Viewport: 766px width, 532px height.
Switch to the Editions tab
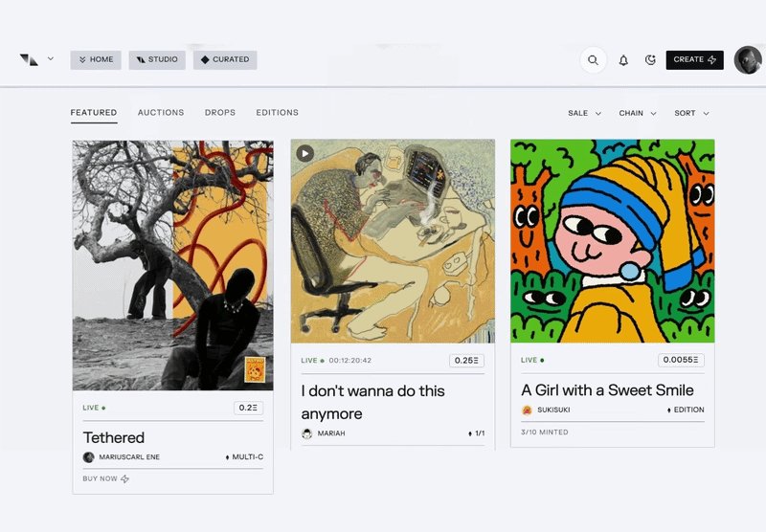point(277,113)
